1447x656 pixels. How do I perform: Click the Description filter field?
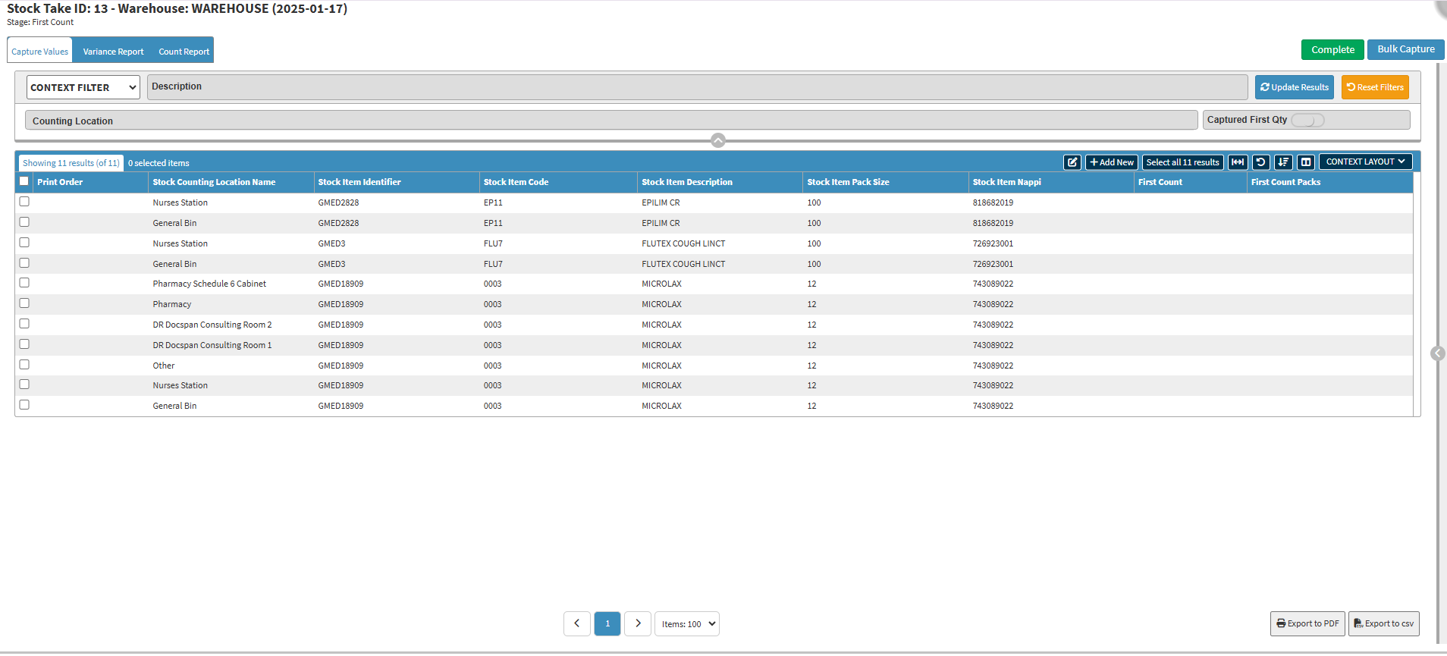tap(697, 86)
